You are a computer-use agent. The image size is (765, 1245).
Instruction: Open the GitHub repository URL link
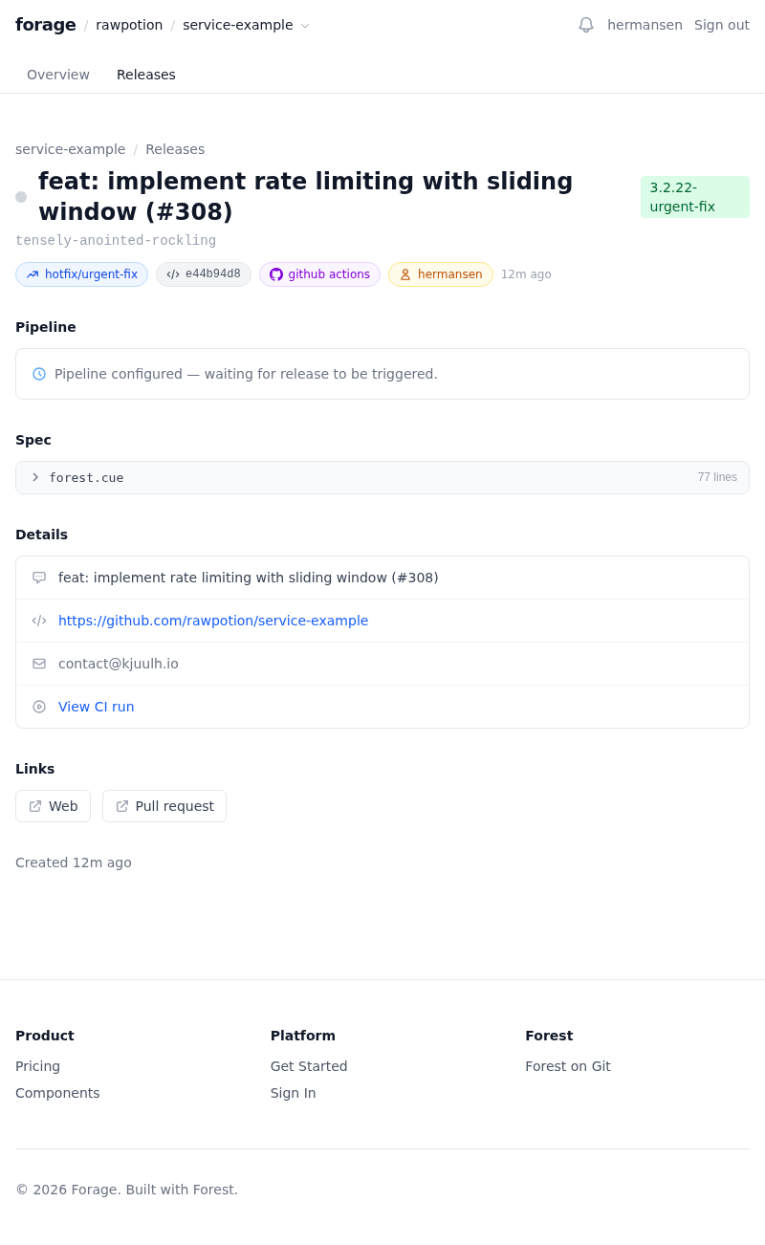click(x=213, y=621)
